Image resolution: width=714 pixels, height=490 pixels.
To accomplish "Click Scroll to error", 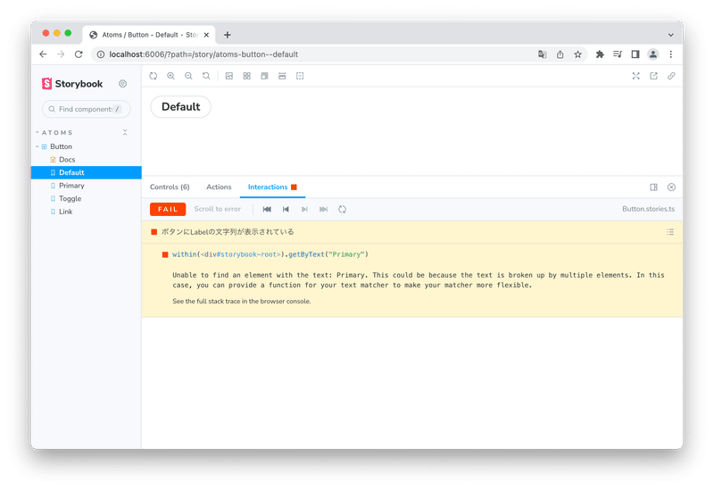I will (x=218, y=209).
